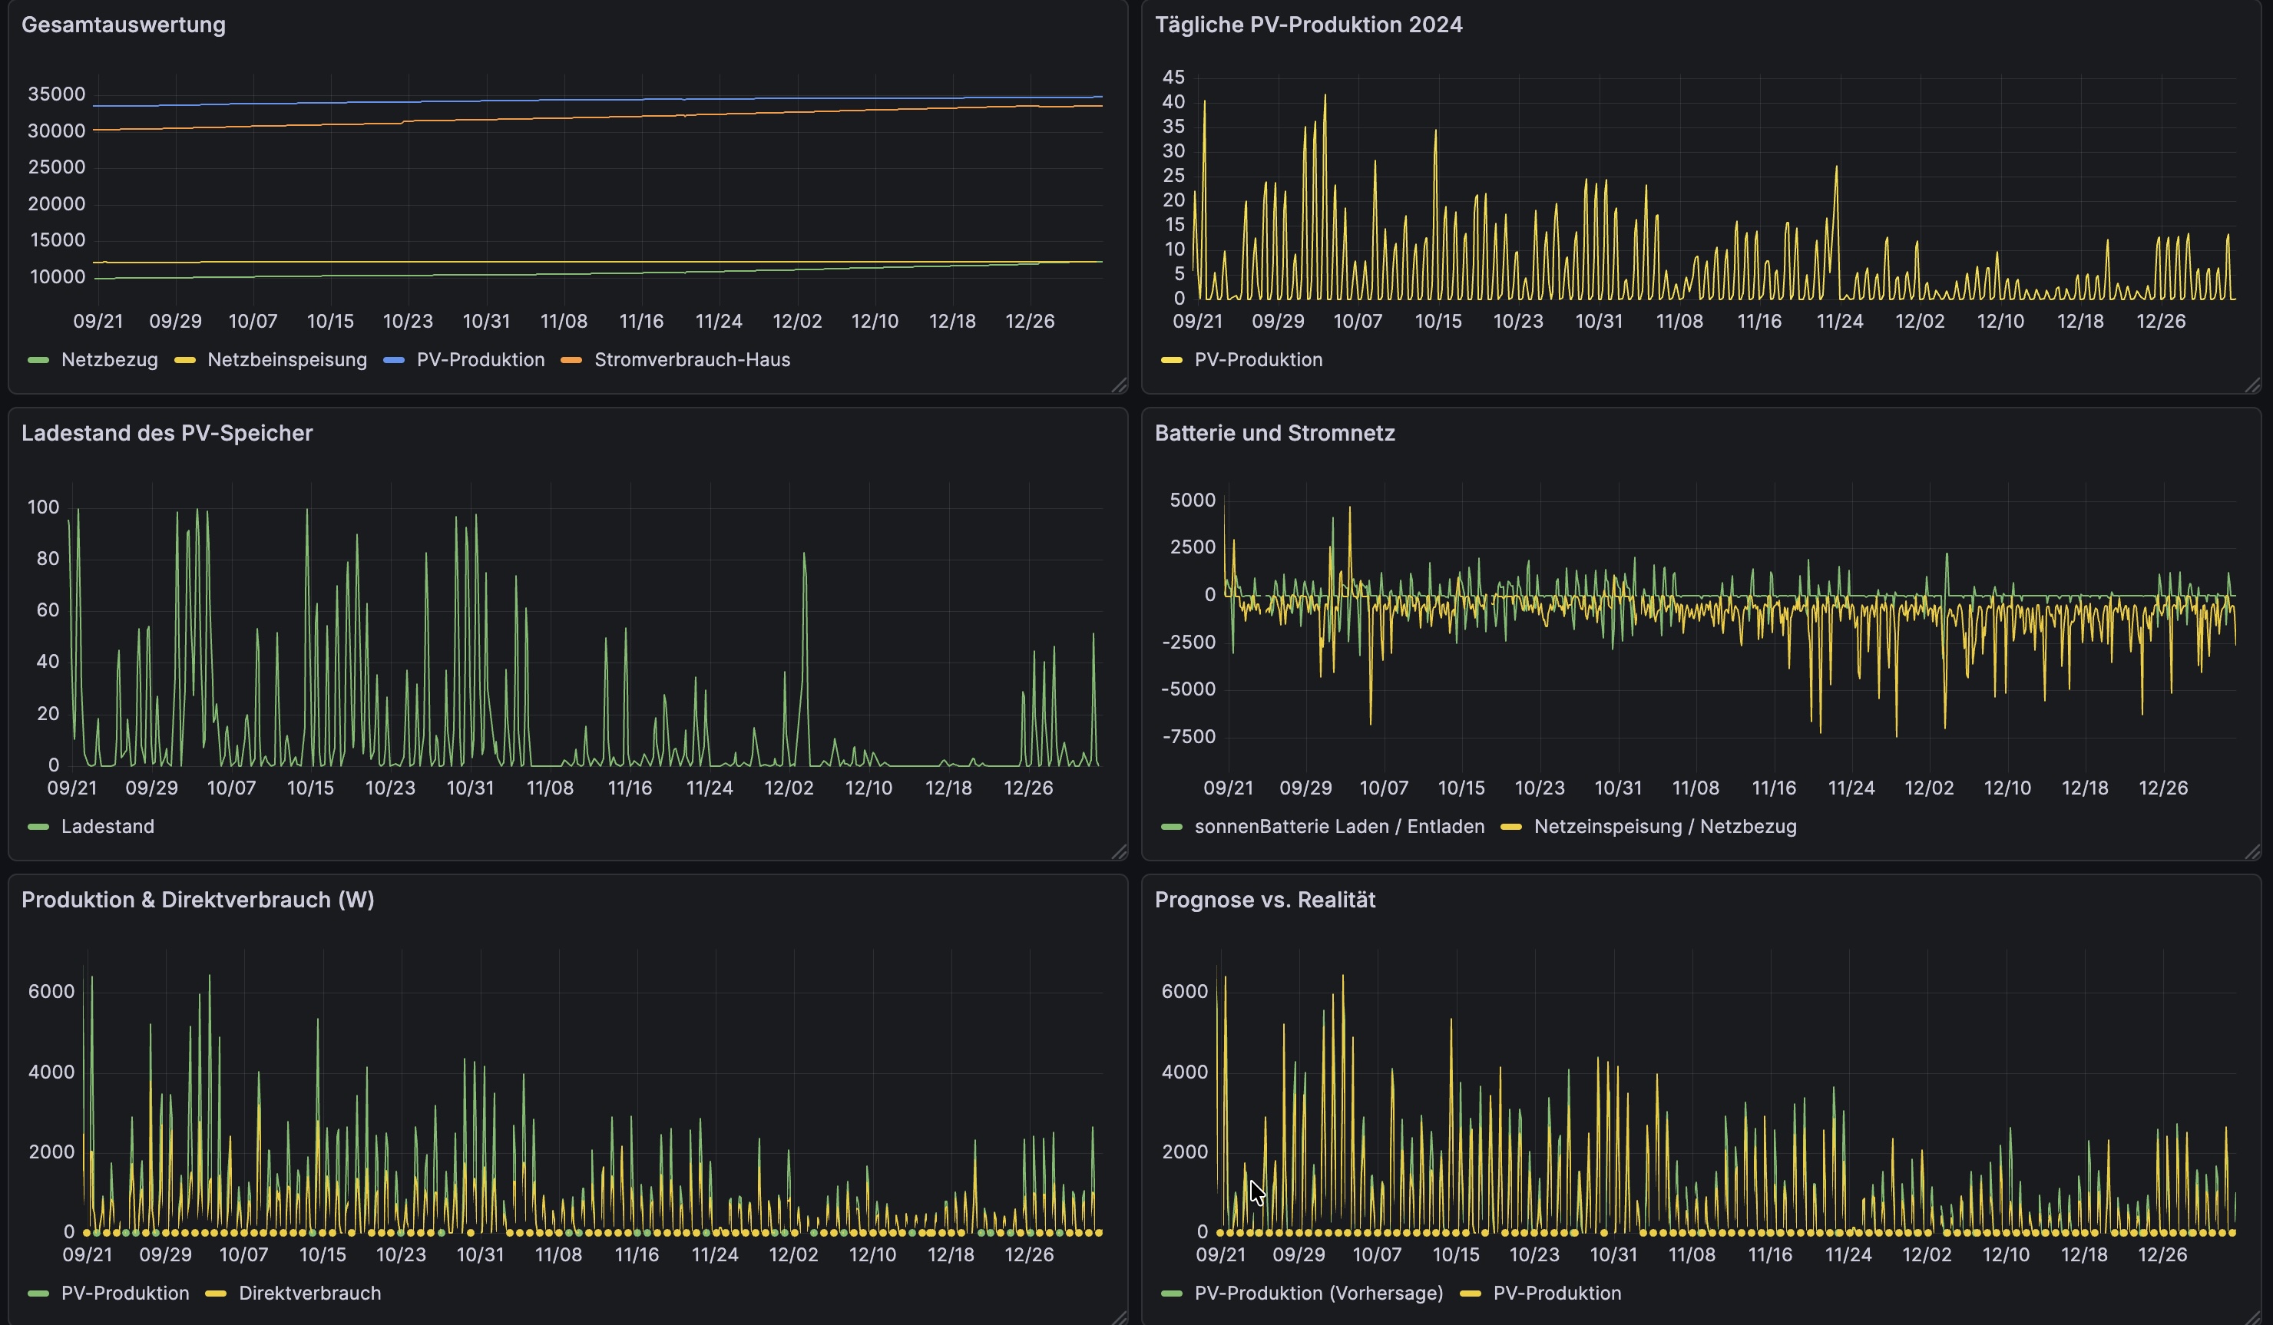Click resize handle of Gesamtauswertung panel
The width and height of the screenshot is (2273, 1325).
click(x=1120, y=386)
